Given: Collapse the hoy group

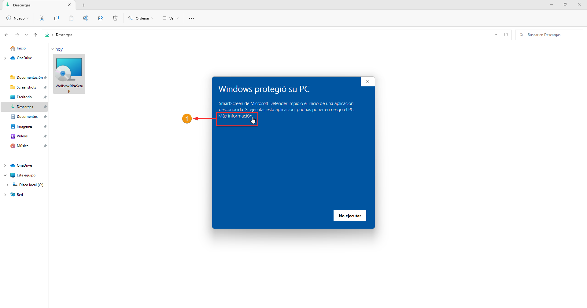Looking at the screenshot, I should (52, 49).
